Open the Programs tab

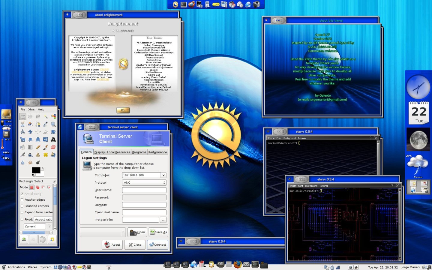coord(139,152)
